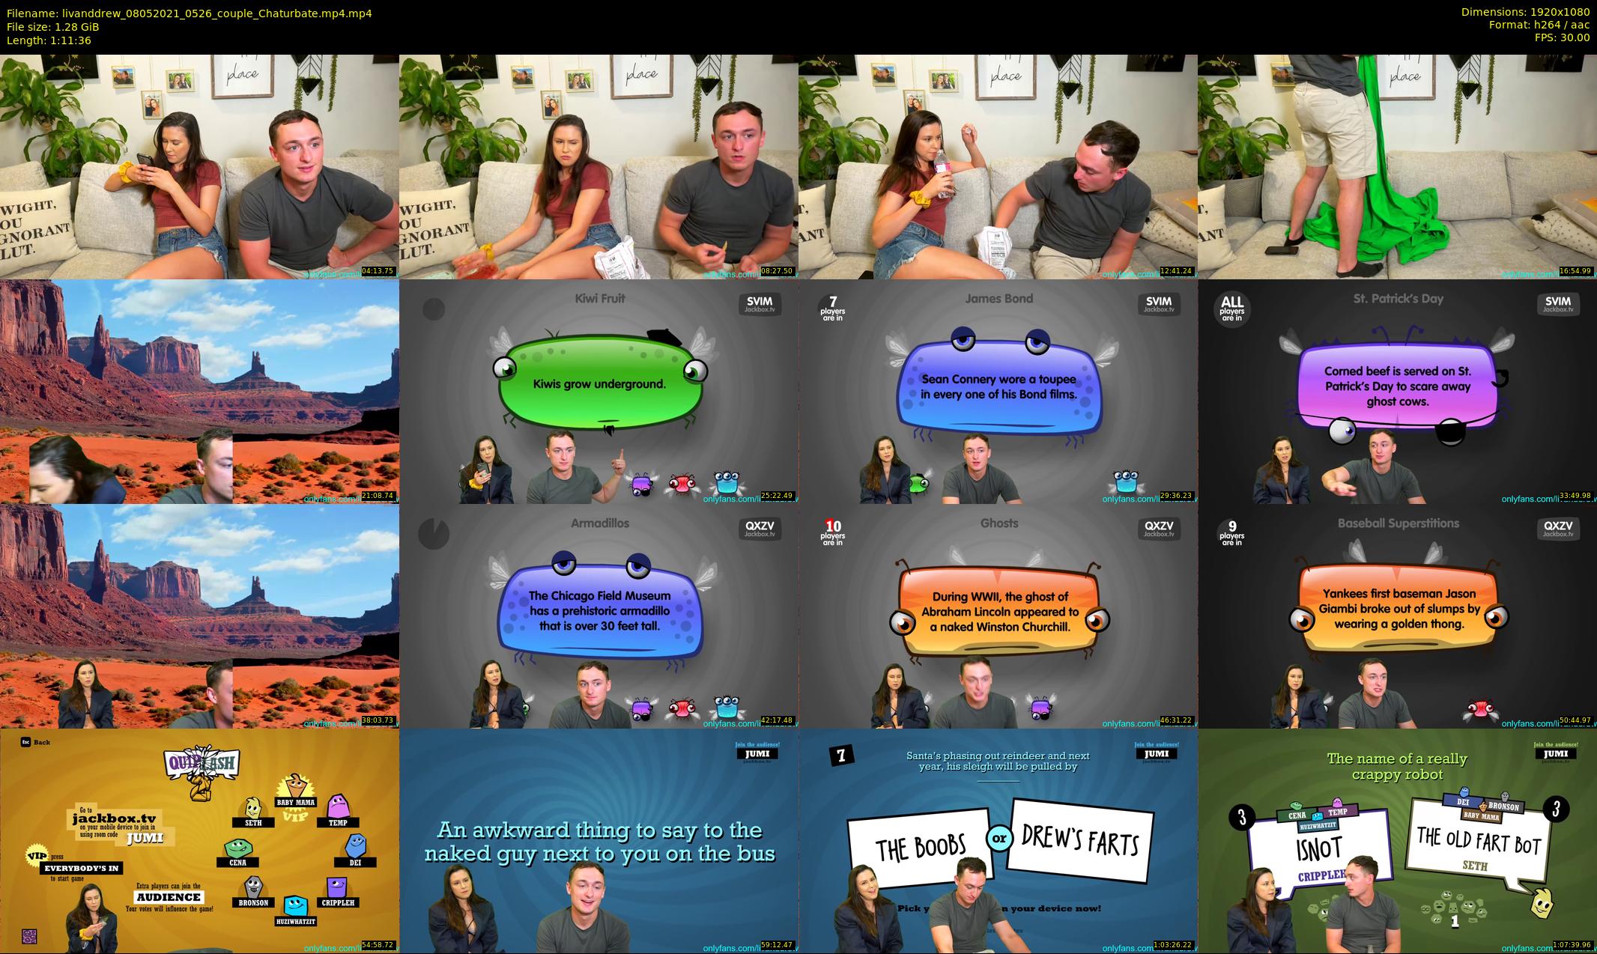Select the 'really crappy robot' results frame

[x=1397, y=841]
